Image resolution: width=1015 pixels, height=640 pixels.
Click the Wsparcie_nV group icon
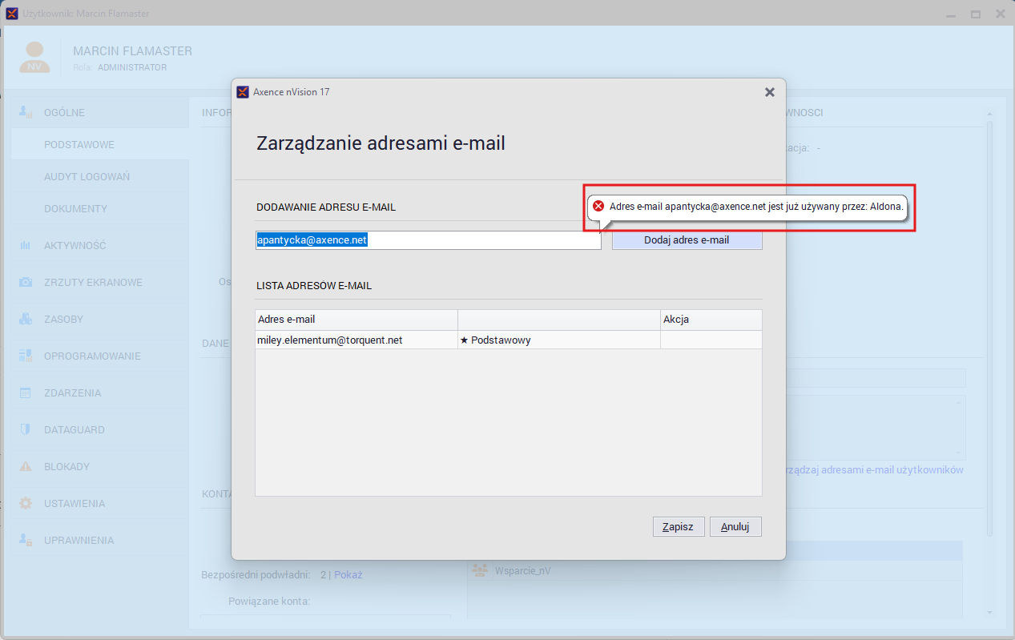480,570
